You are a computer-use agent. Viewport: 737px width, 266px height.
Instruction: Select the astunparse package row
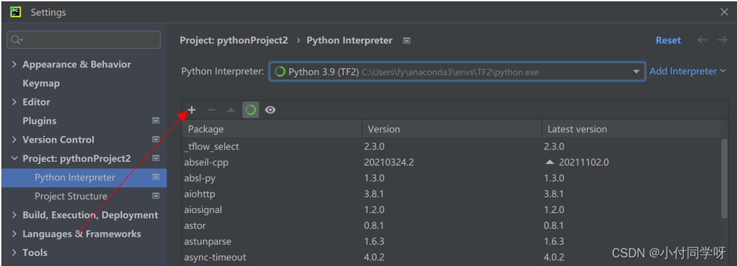(x=451, y=241)
